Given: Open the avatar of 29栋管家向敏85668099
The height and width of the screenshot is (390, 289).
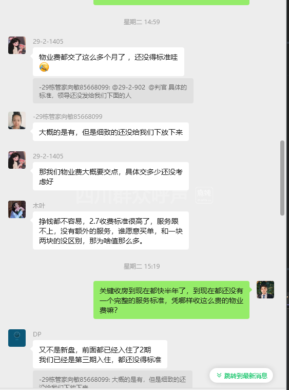Looking at the screenshot, I should click(x=17, y=120).
